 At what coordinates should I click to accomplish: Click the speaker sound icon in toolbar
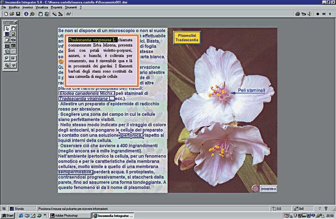coord(310,14)
